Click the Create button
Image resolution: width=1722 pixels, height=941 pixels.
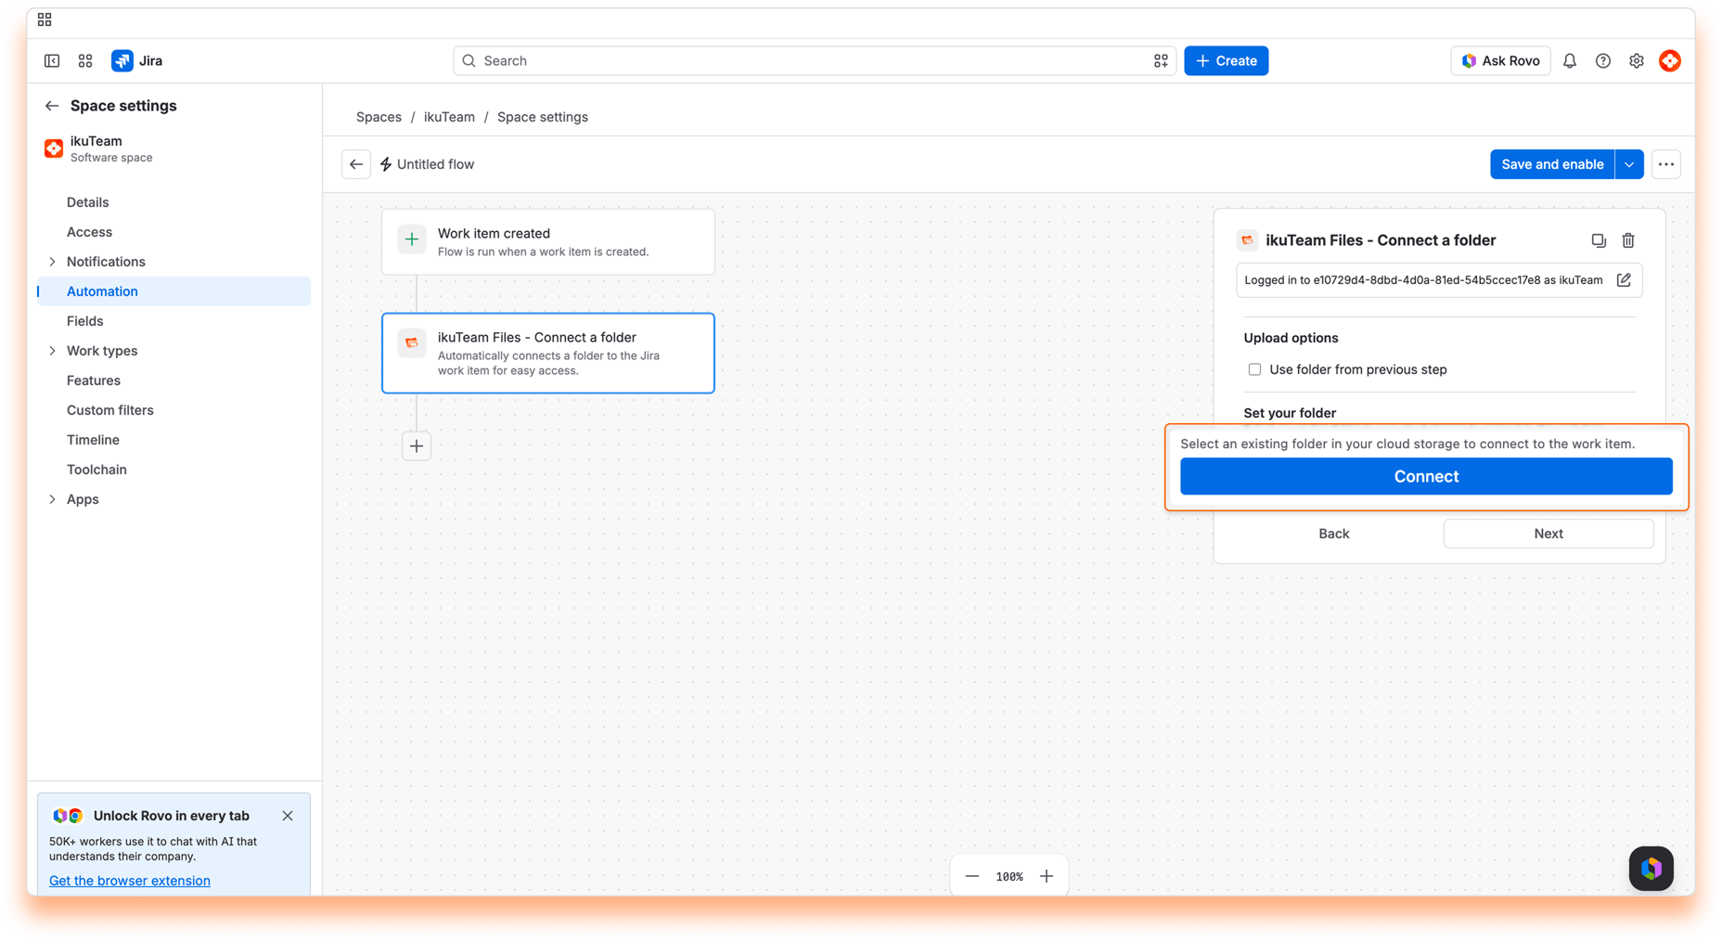[x=1226, y=61]
